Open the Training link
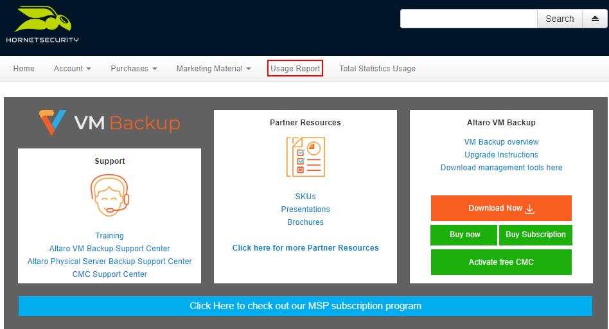 (109, 235)
